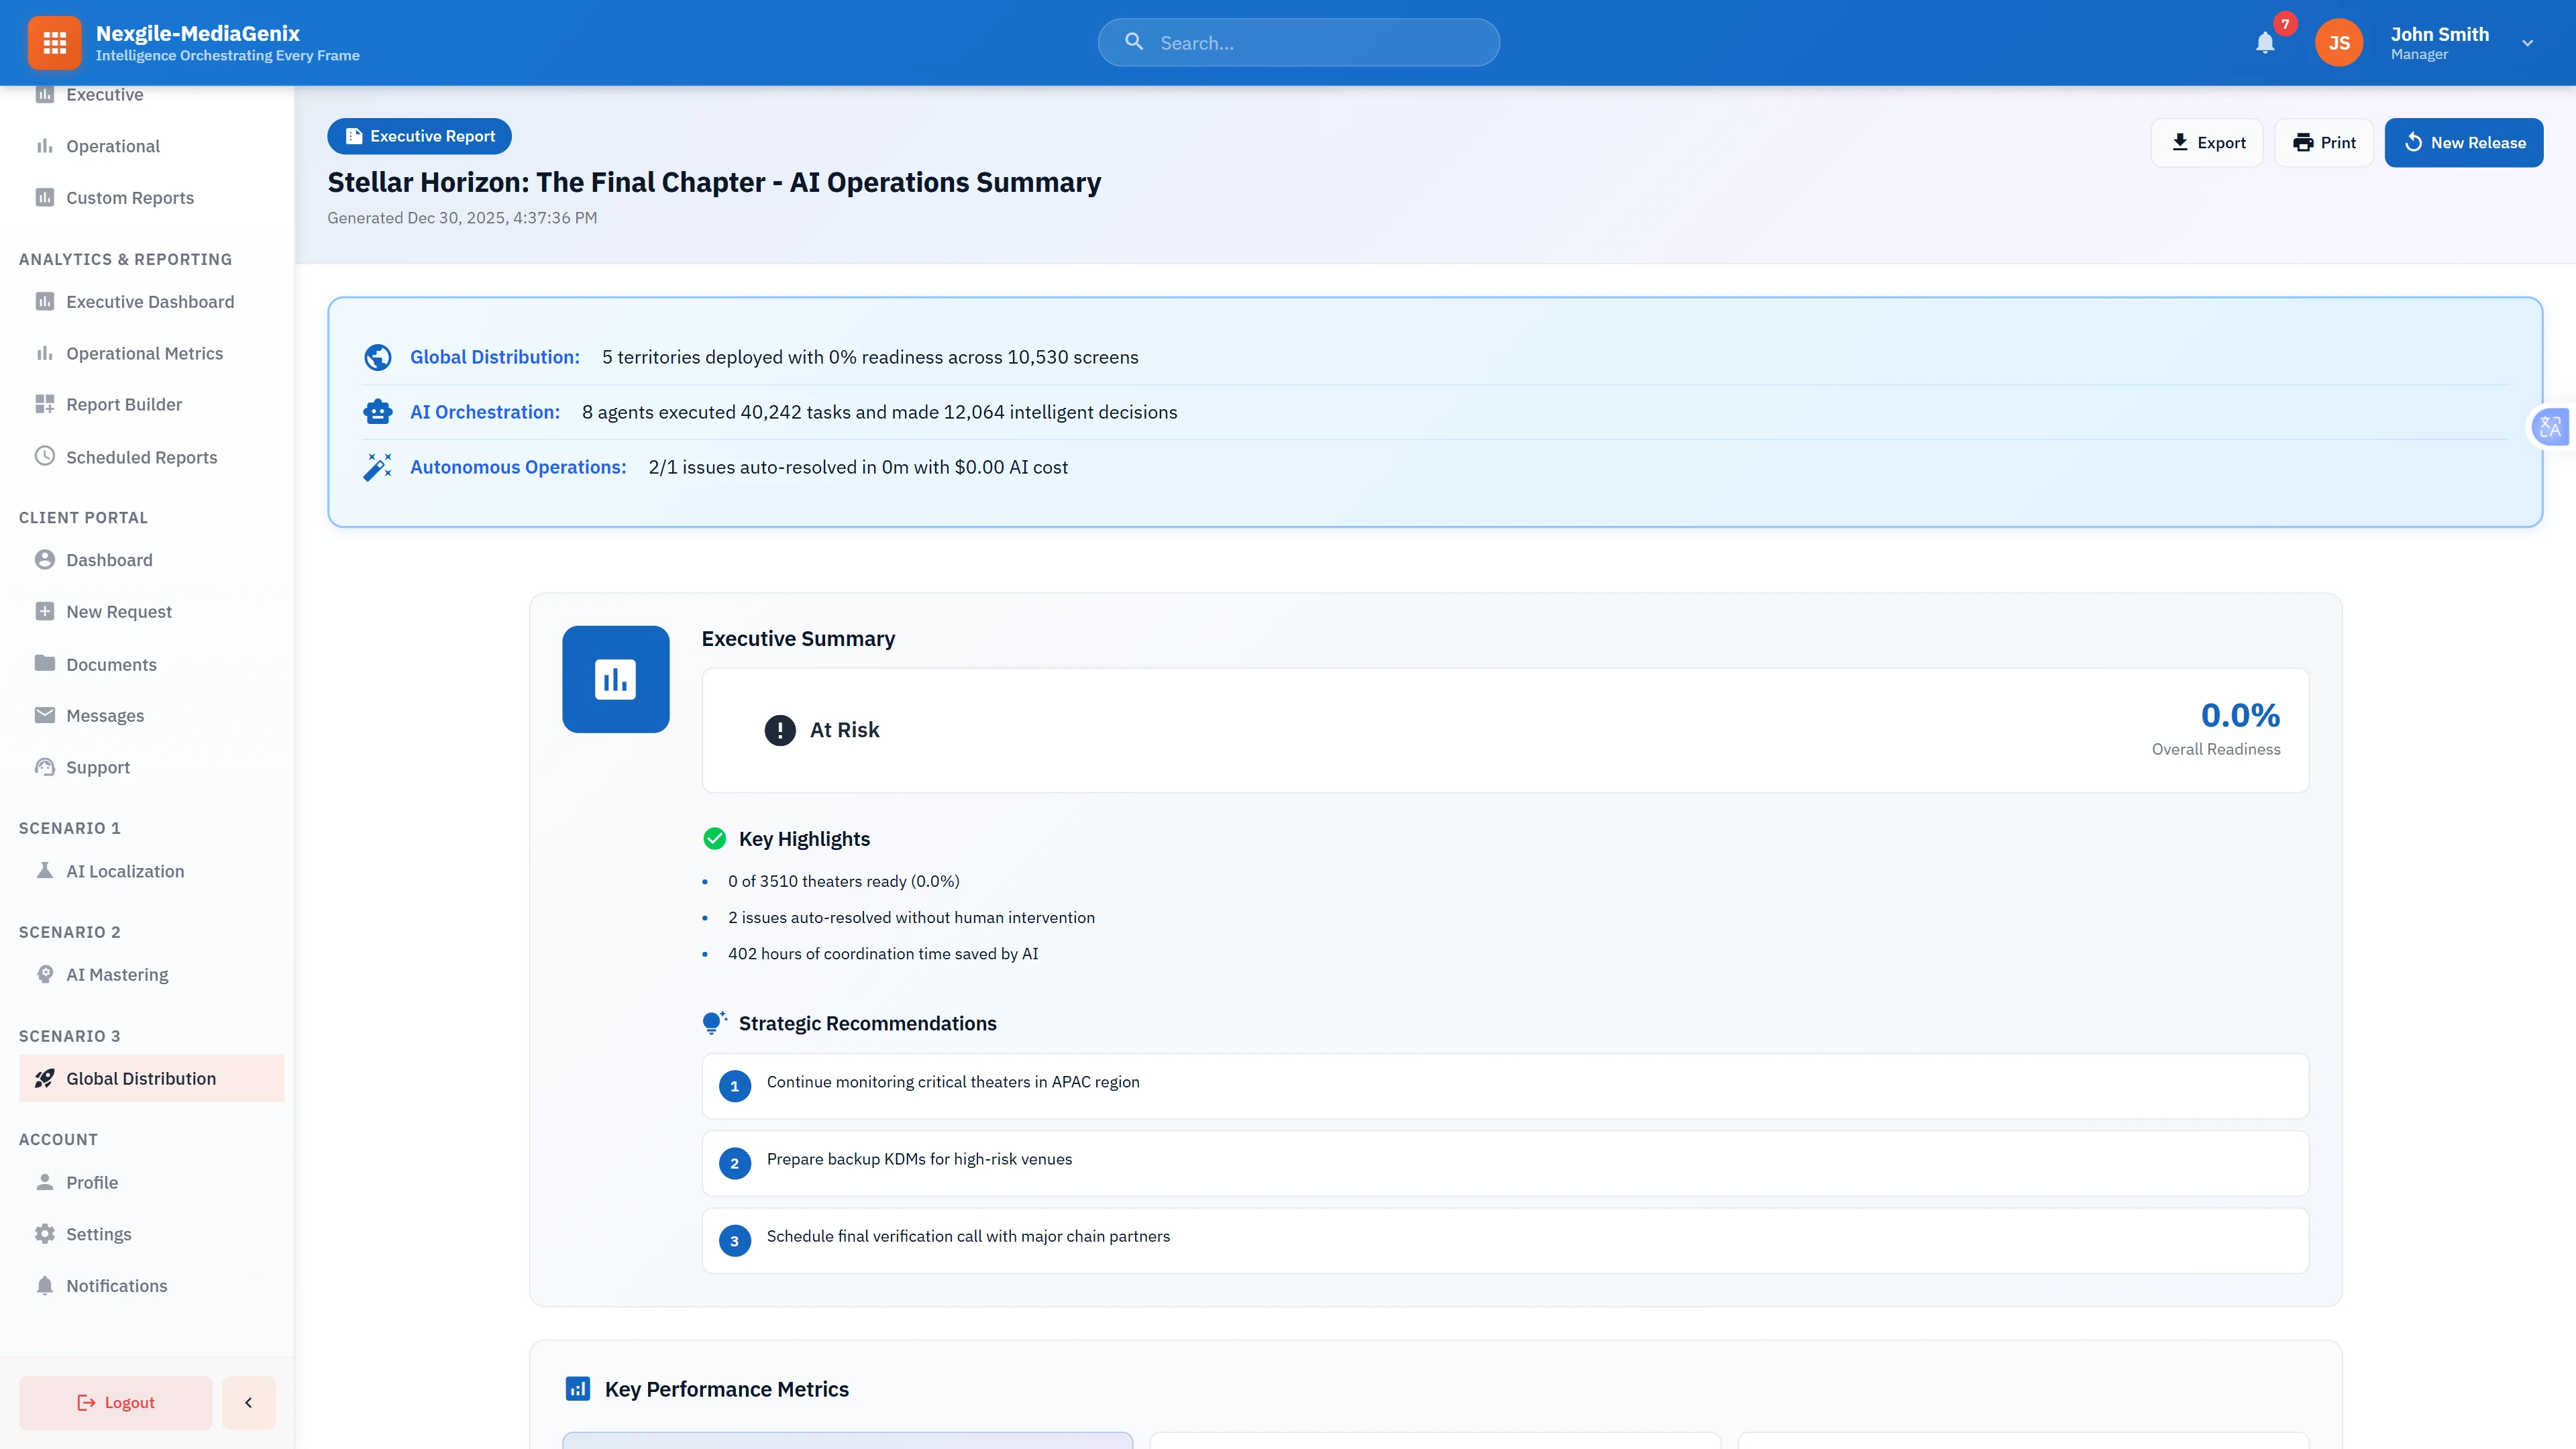Screen dimensions: 2576x1449
Task: Click inside the Search field
Action: 1298,42
